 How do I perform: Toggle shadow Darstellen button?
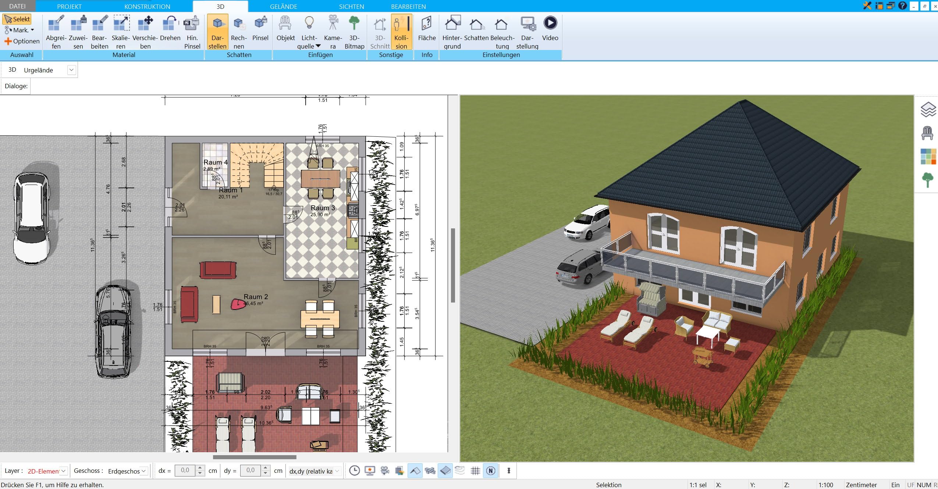point(217,32)
